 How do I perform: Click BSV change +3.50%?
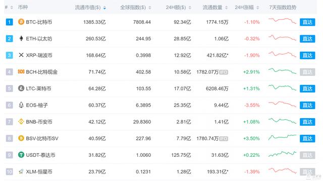click(251, 138)
